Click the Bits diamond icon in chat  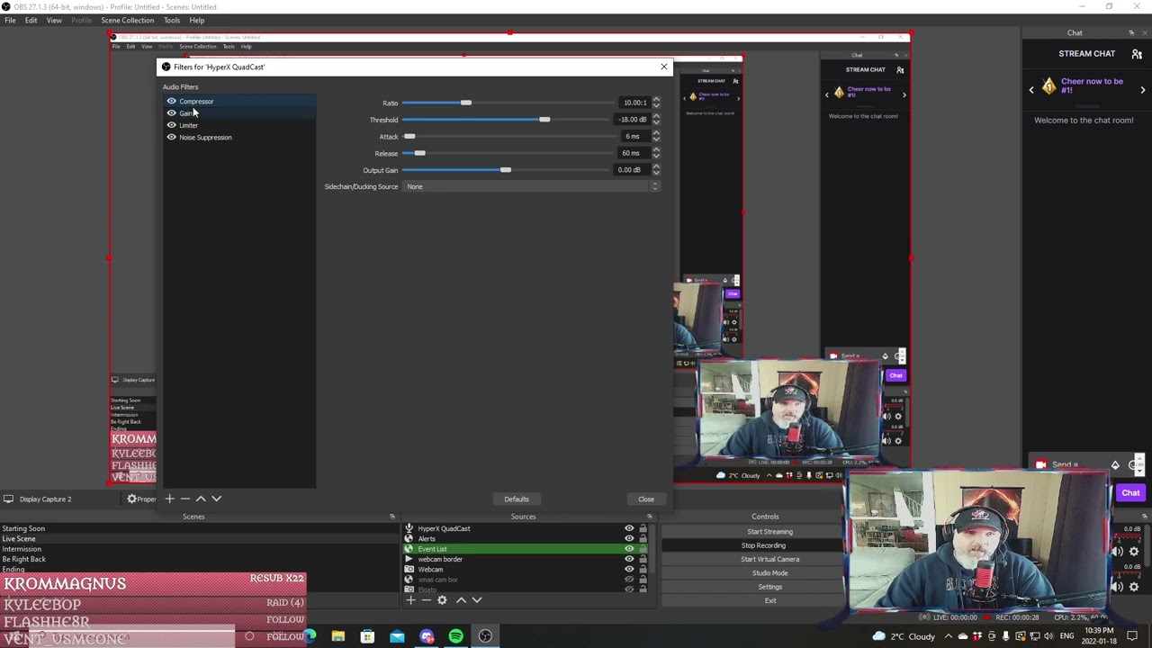1115,465
